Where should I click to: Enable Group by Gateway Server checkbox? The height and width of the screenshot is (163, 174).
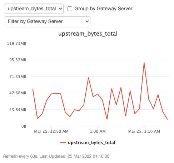click(70, 9)
